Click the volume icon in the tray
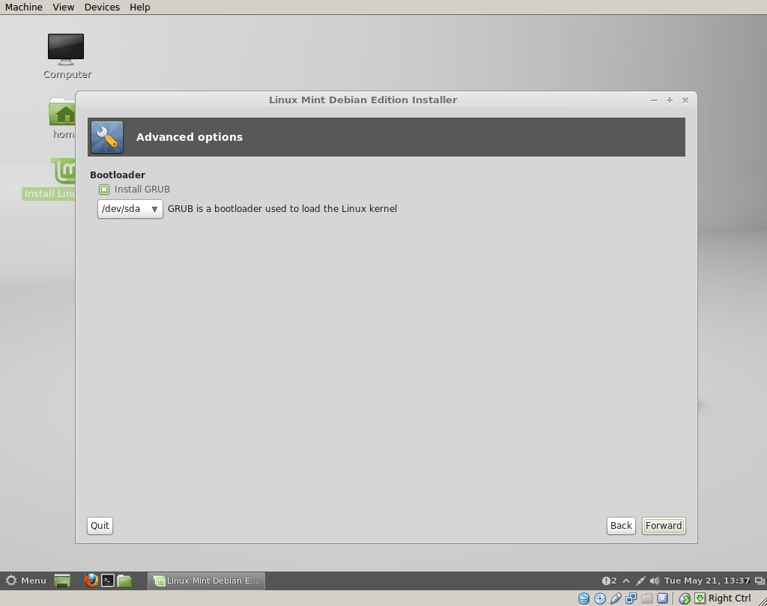 (x=654, y=580)
